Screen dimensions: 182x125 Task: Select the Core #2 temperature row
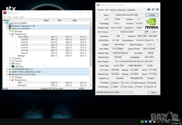pos(24,45)
